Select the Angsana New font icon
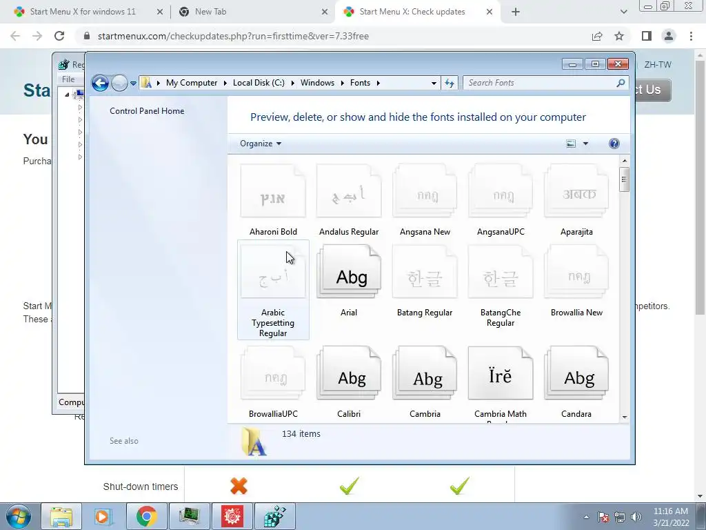Viewport: 706px width, 530px height. click(425, 191)
